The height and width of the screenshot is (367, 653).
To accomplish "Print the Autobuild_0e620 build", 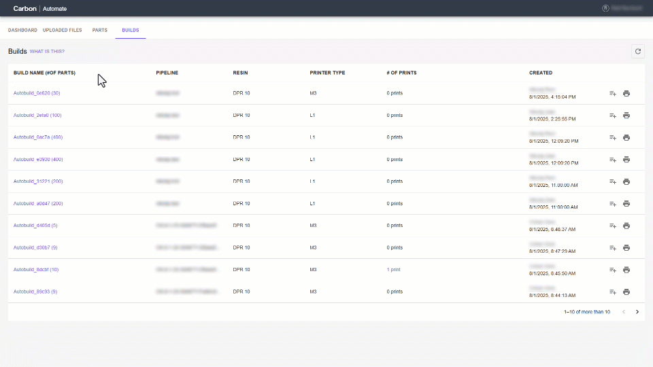I will [x=626, y=93].
